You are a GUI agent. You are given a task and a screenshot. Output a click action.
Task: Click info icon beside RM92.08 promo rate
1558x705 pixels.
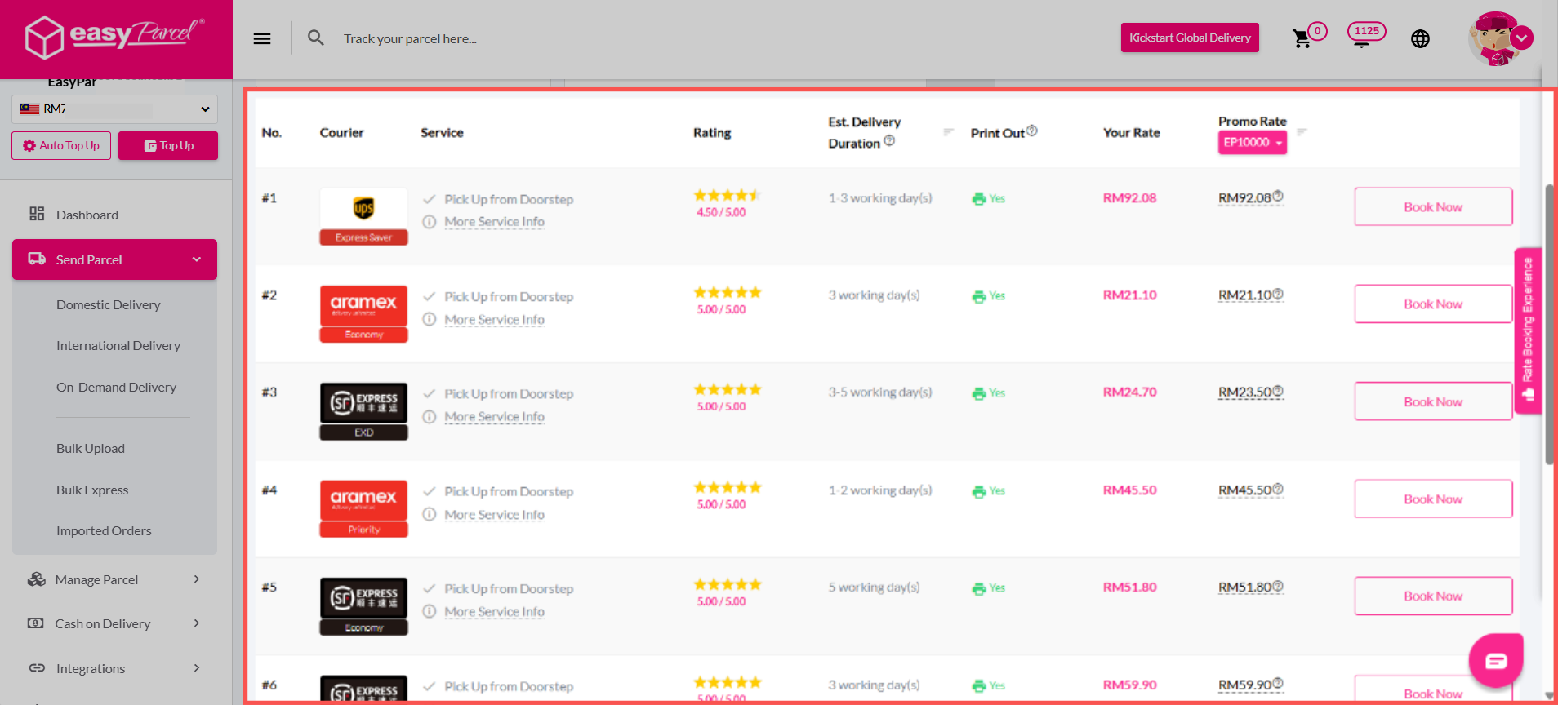[x=1278, y=196]
